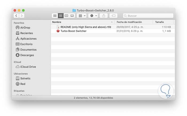Click the Share toolbar button

[104, 16]
